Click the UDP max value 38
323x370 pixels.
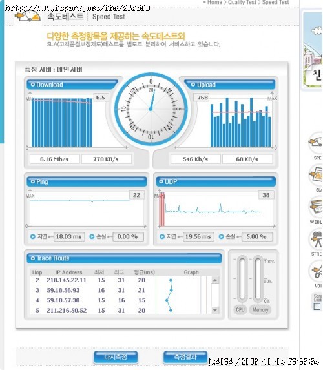click(266, 195)
